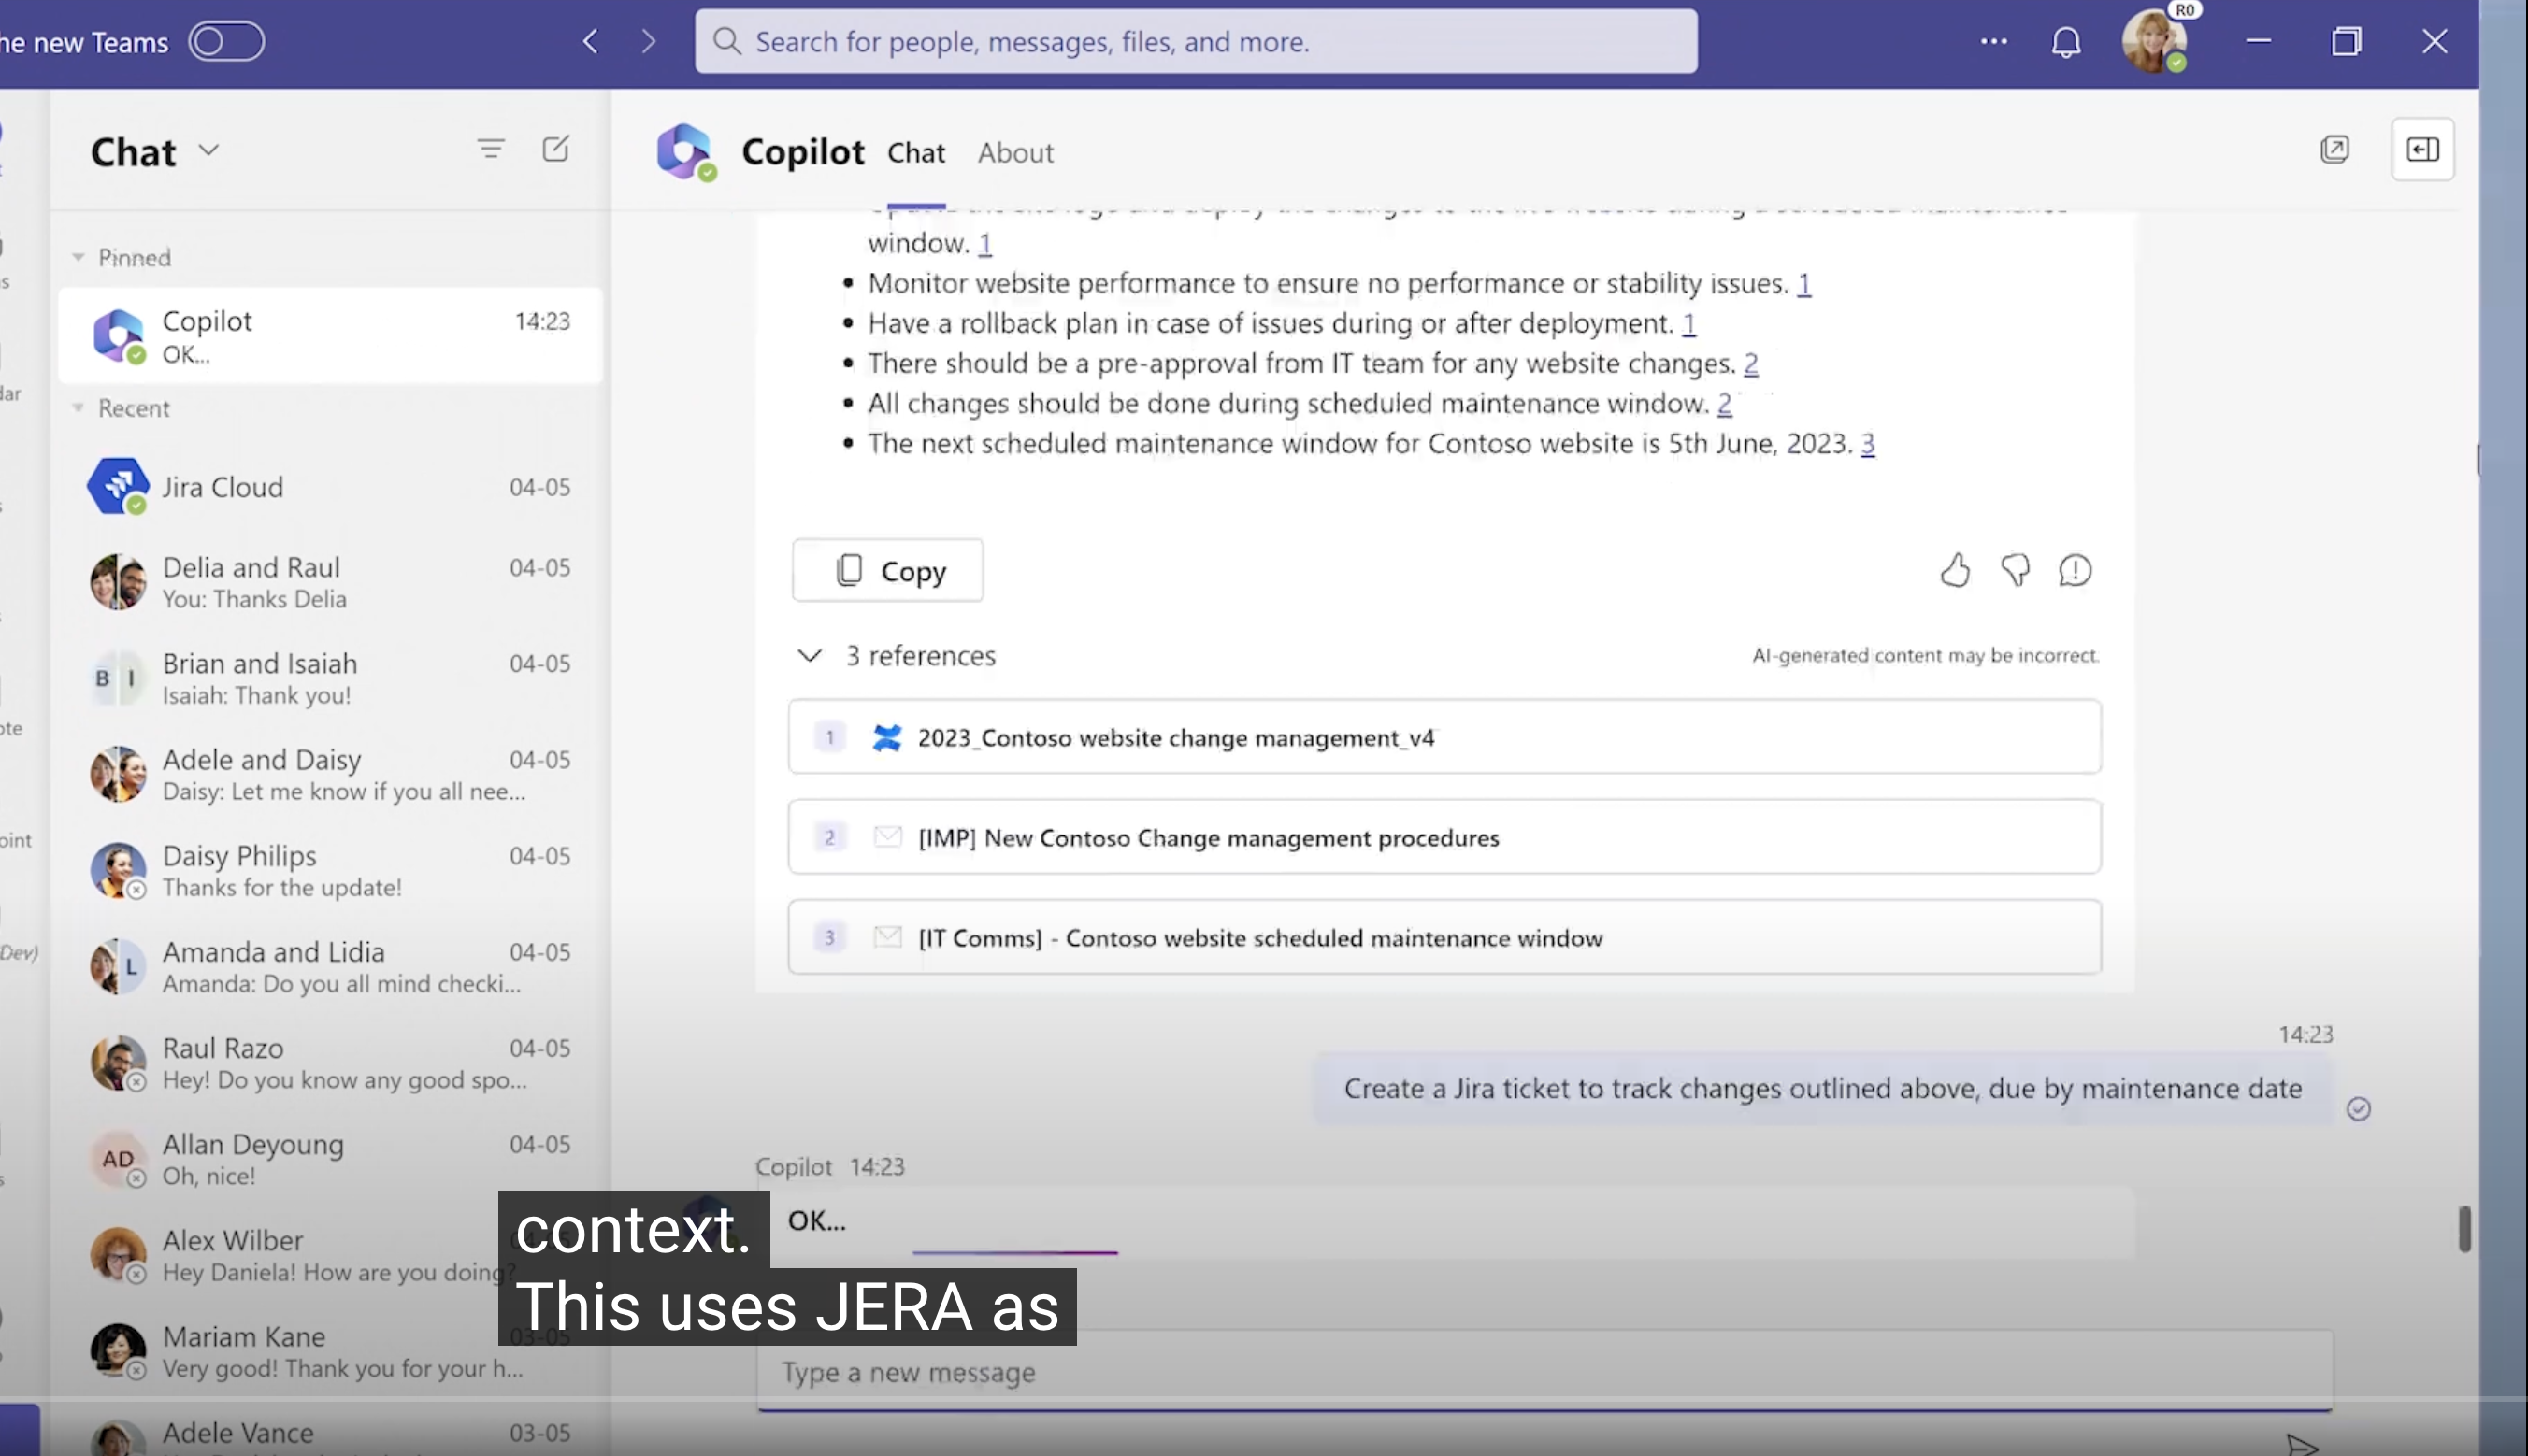
Task: Go forward with the right navigation arrow
Action: click(x=649, y=42)
